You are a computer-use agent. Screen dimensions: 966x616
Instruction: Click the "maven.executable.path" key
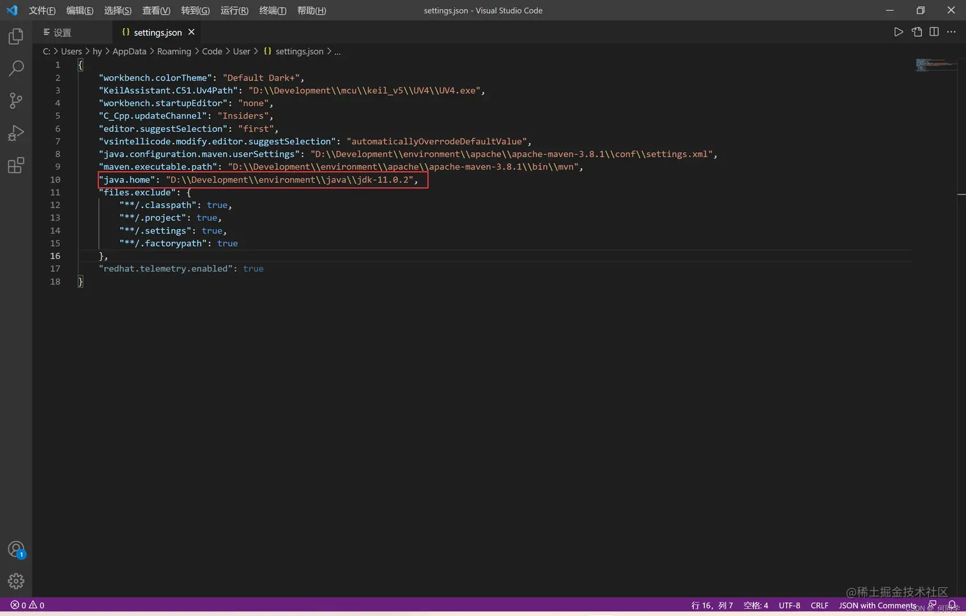(x=158, y=167)
